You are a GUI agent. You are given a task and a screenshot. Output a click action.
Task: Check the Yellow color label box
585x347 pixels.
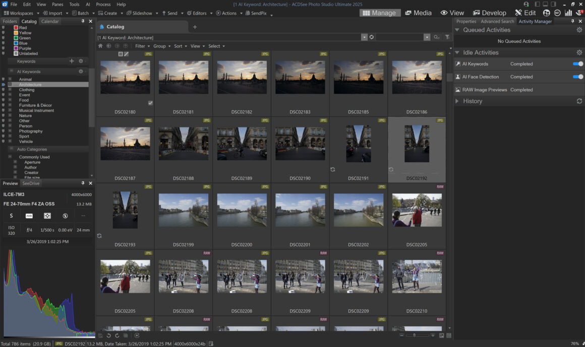click(x=16, y=33)
